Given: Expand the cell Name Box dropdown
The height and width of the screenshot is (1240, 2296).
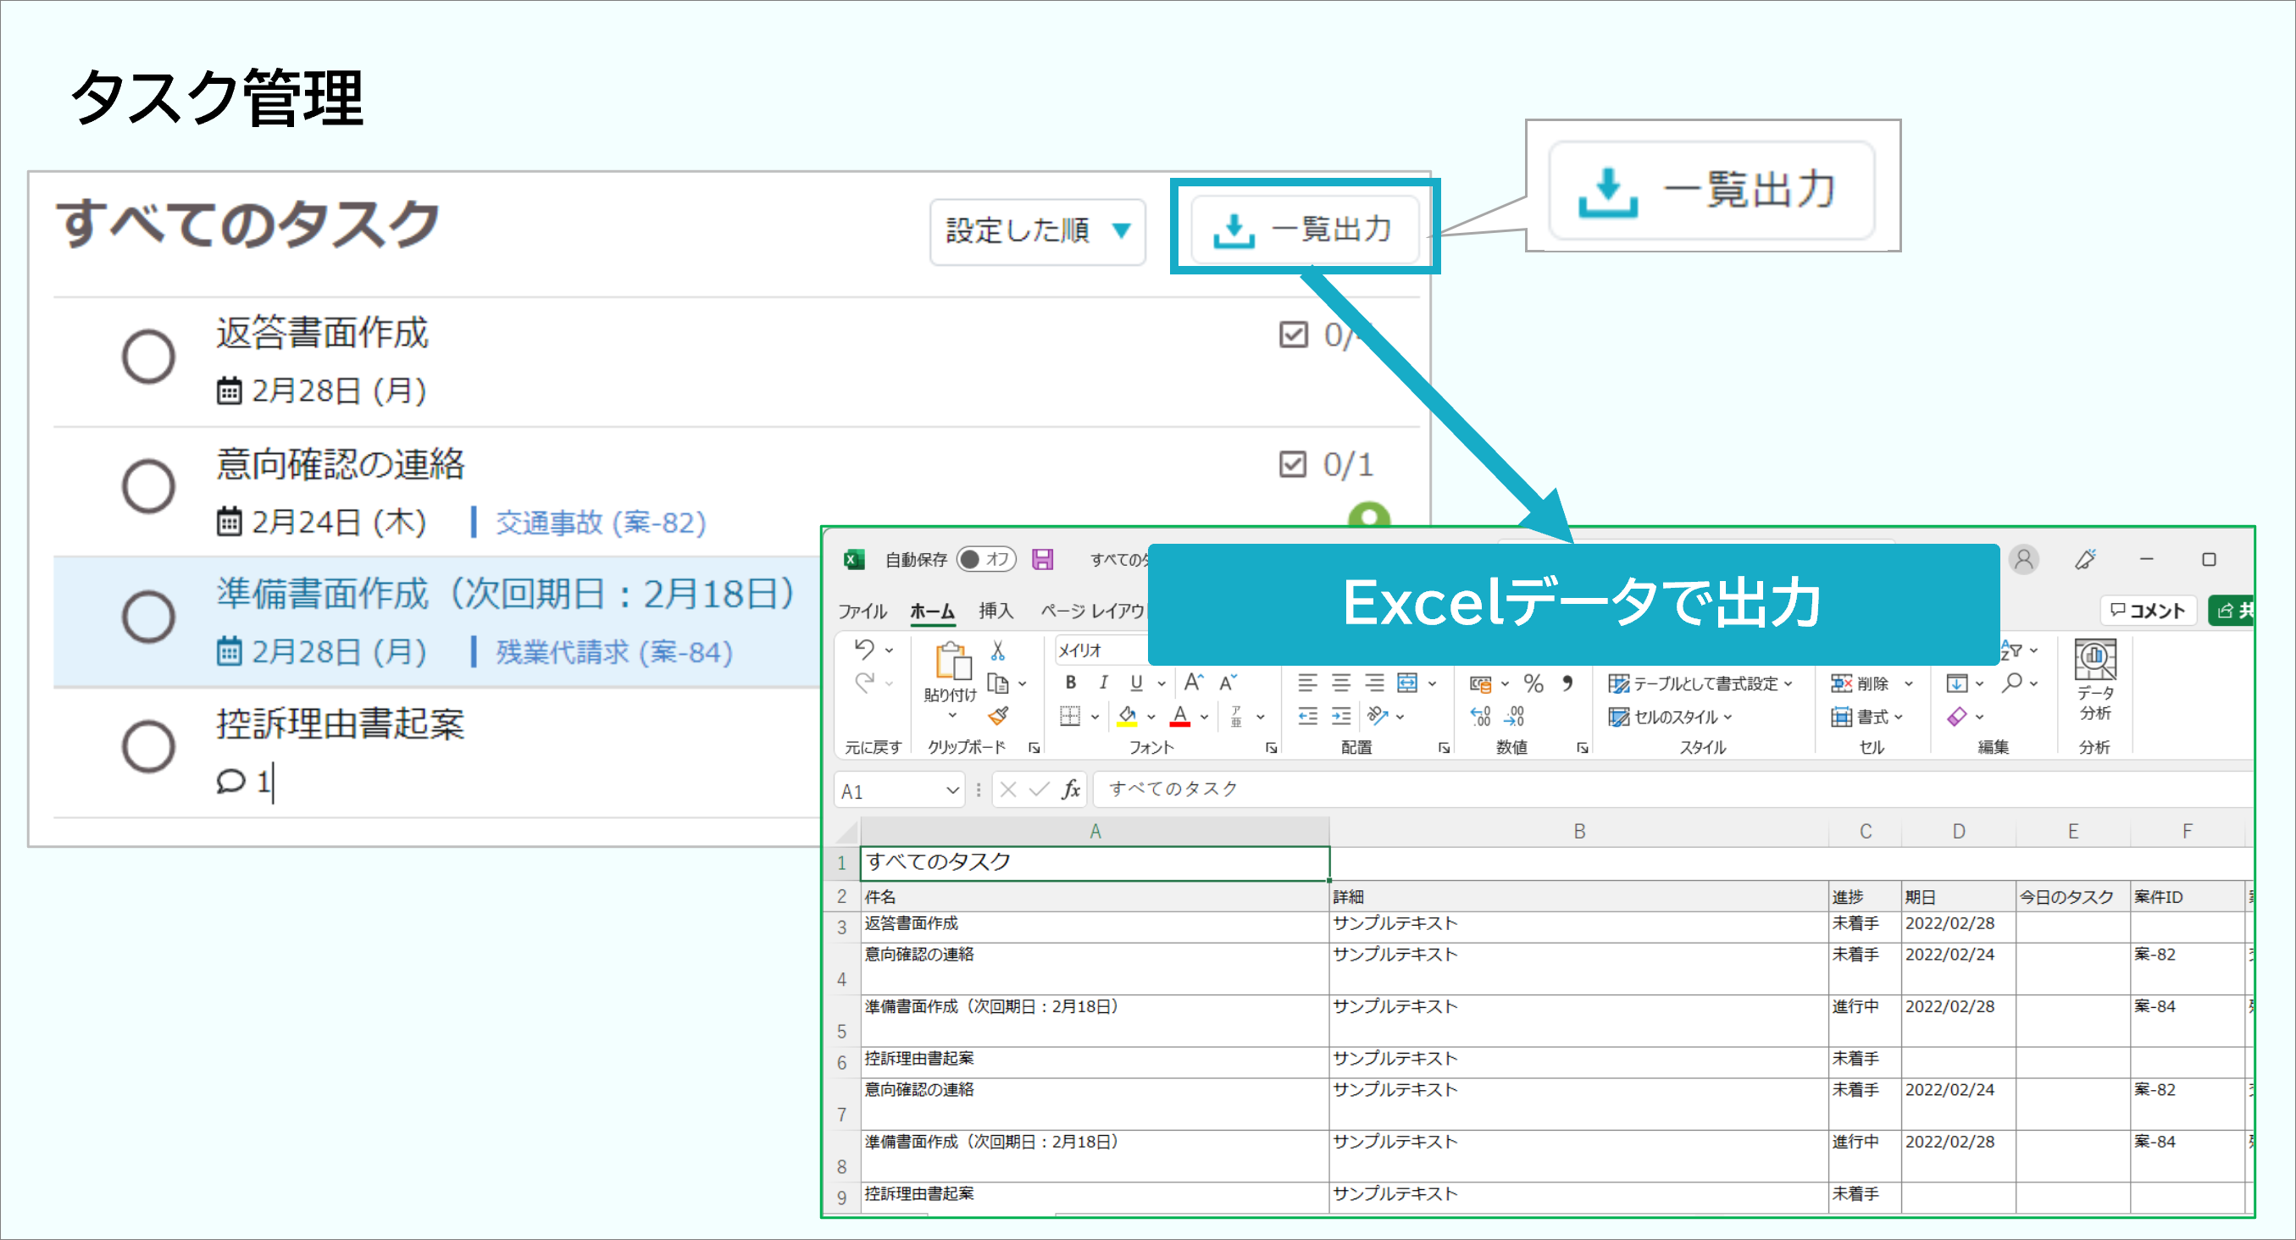Looking at the screenshot, I should 953,791.
